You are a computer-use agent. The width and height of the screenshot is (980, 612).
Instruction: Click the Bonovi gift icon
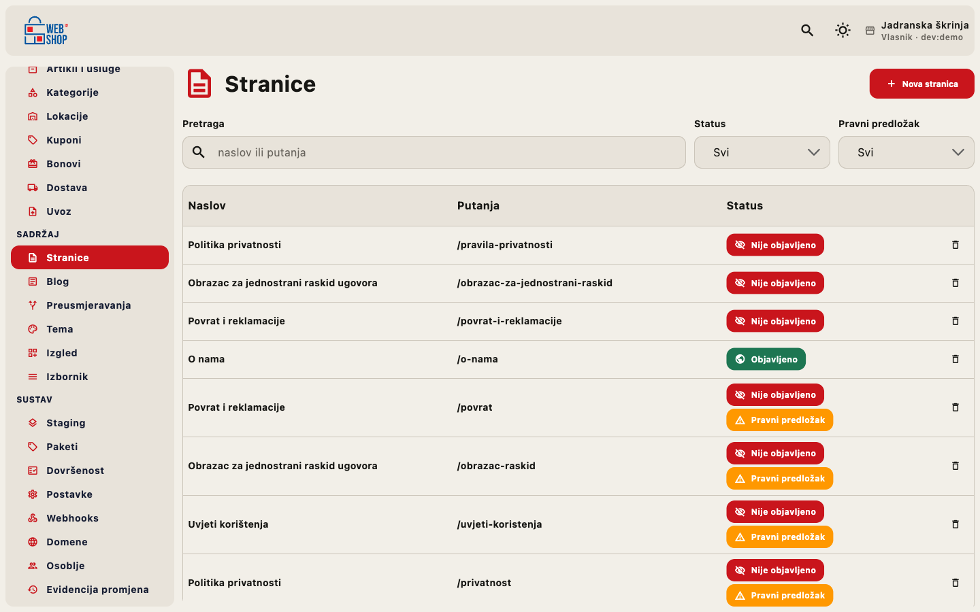(x=33, y=164)
